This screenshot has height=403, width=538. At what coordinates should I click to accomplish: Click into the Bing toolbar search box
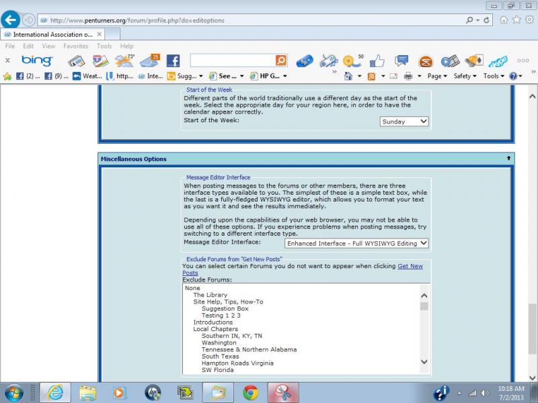pos(231,61)
